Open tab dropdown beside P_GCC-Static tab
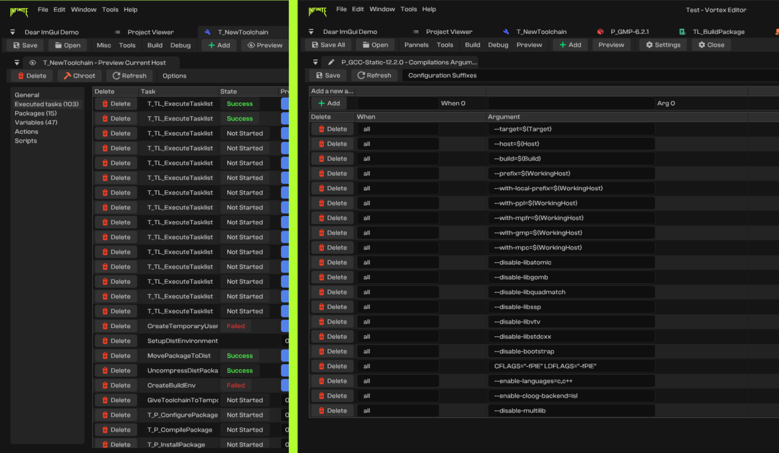Image resolution: width=779 pixels, height=453 pixels. [x=316, y=62]
